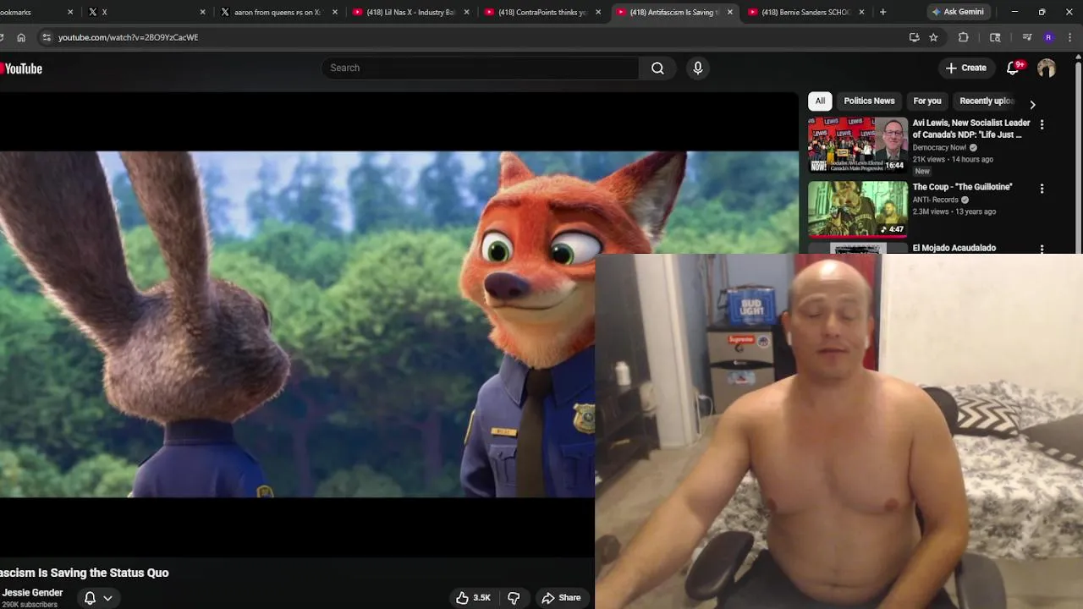Click the address bar URL
This screenshot has height=609, width=1083.
pyautogui.click(x=128, y=37)
